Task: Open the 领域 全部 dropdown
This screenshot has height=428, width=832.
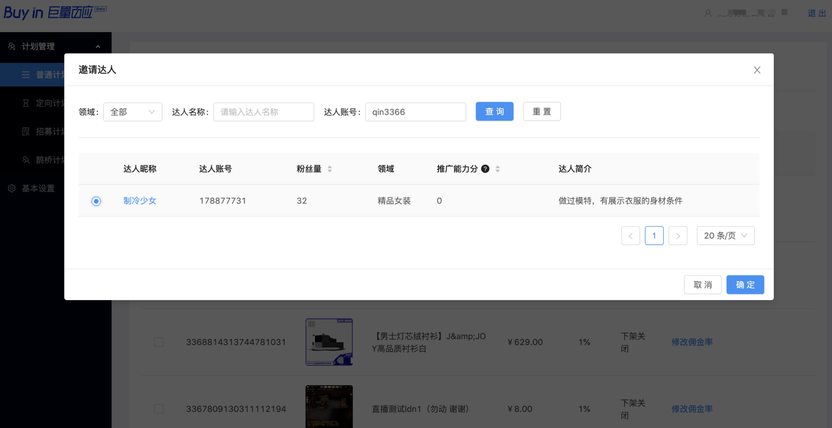Action: coord(133,112)
